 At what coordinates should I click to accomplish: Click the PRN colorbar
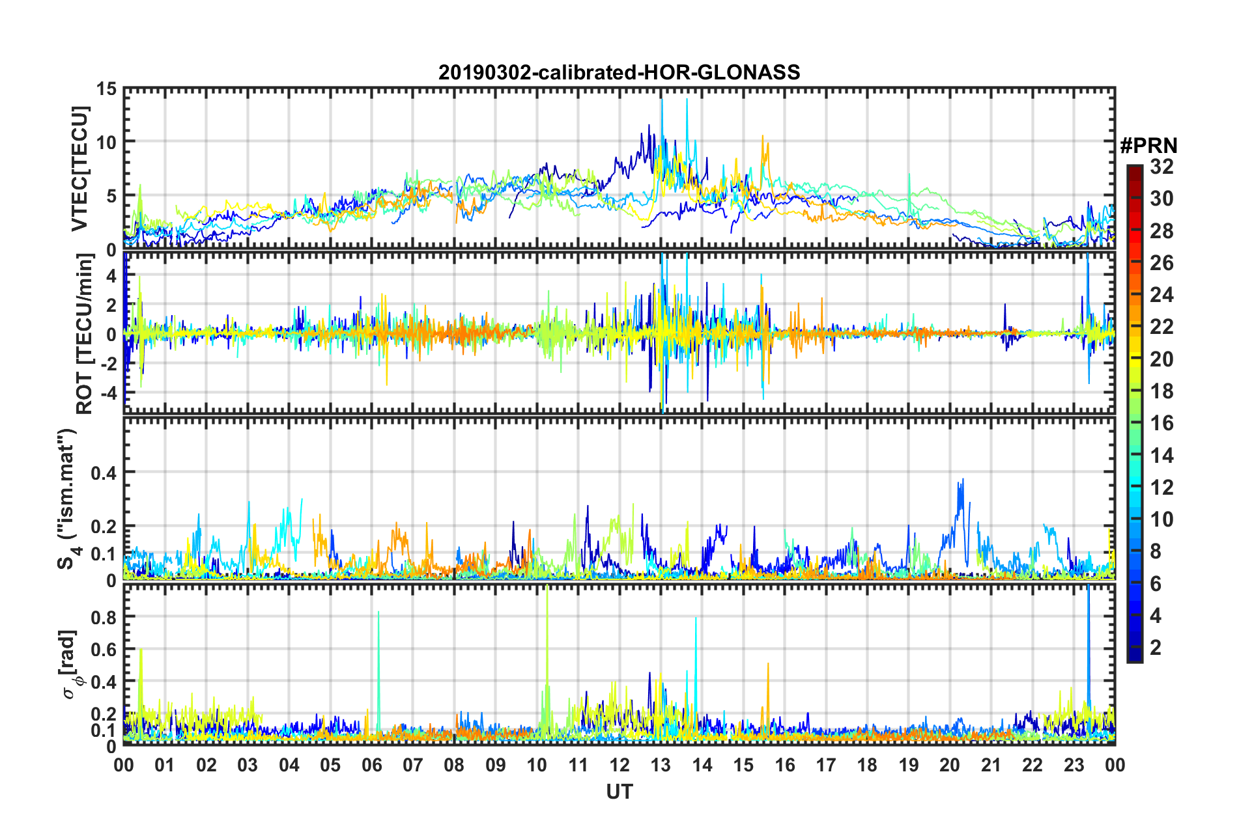[x=1135, y=413]
